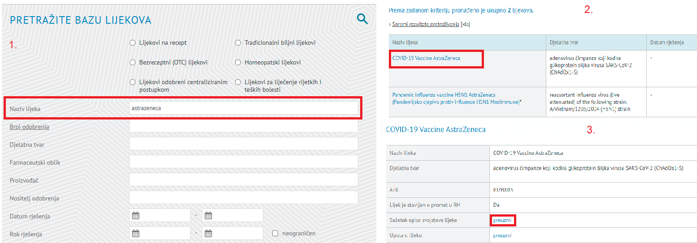Select Tradicionalni biljni lijekovi option
This screenshot has height=243, width=697.
tap(238, 43)
